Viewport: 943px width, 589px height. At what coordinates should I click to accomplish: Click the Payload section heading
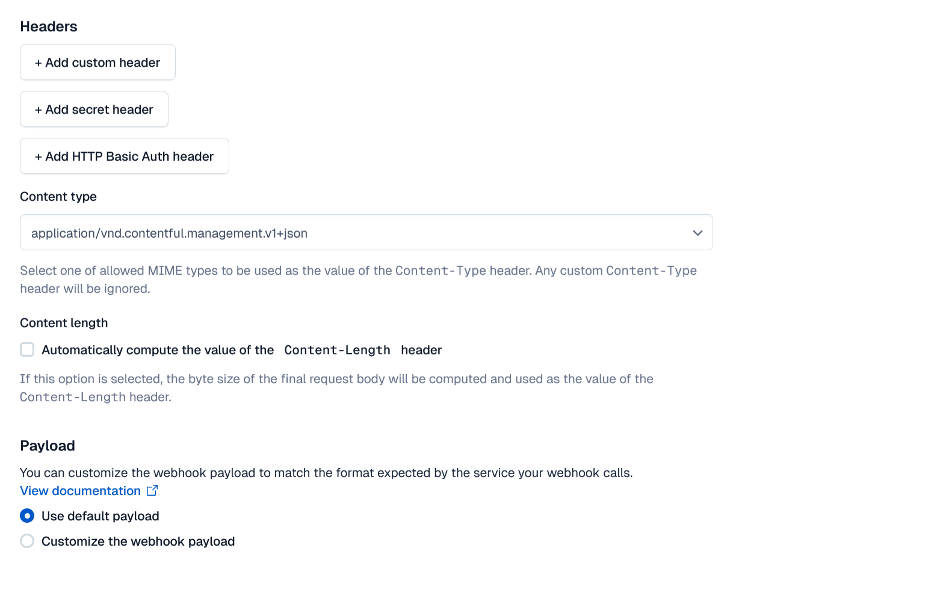47,445
